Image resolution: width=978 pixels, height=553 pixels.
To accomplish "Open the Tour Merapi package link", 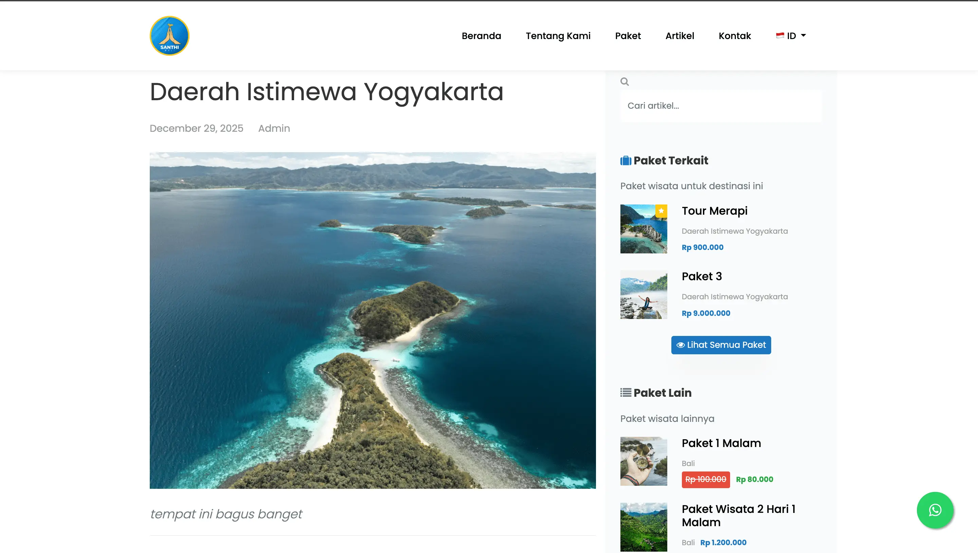I will click(x=714, y=211).
